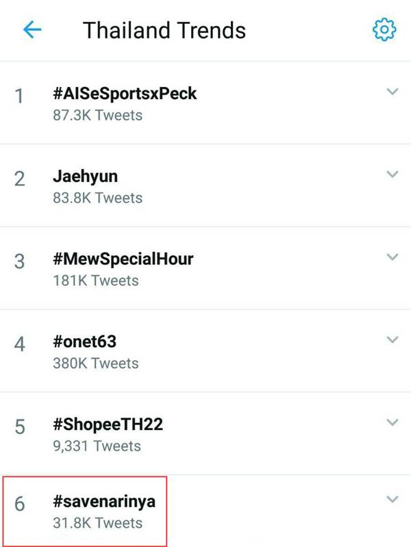Tap rank number 6 in trends list
The height and width of the screenshot is (547, 411).
(x=20, y=504)
